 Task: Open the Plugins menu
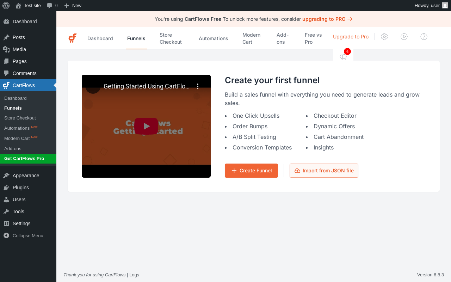(28, 188)
